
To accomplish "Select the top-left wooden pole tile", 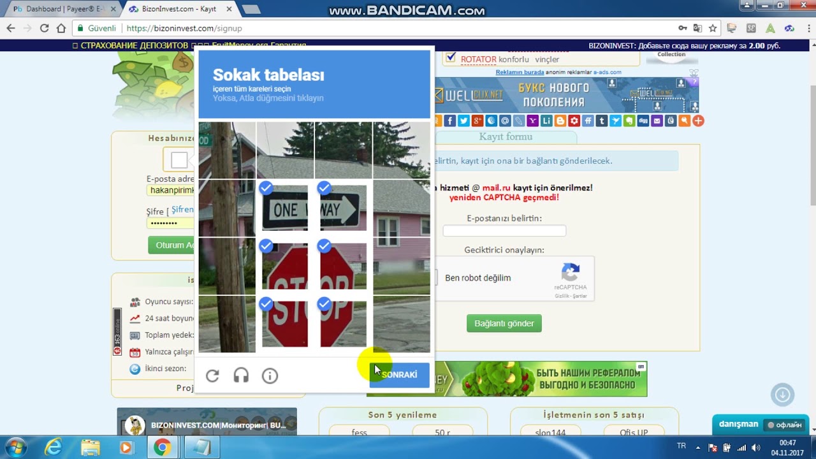I will (227, 150).
